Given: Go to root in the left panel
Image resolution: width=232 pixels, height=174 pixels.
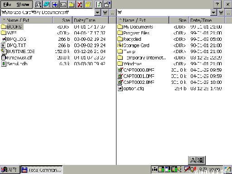Looking at the screenshot, I should point(105,13).
